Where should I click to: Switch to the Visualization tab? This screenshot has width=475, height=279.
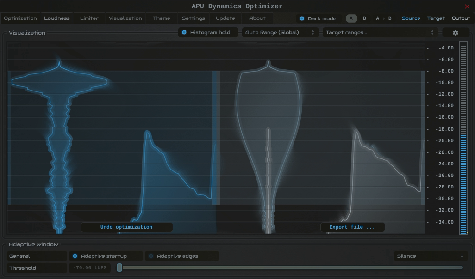click(x=125, y=18)
